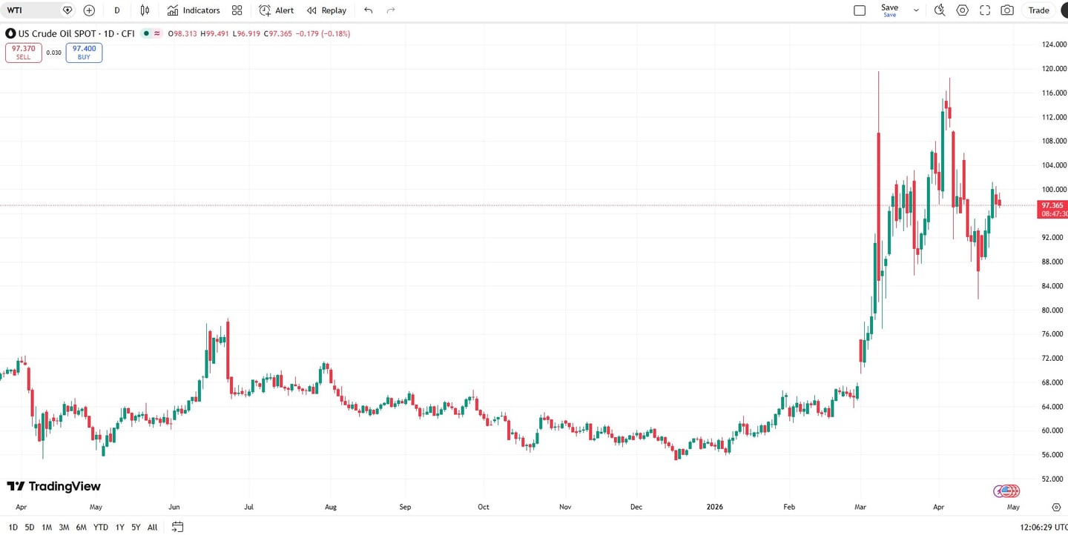Toggle the green market status dot
Image resolution: width=1068 pixels, height=535 pixels.
click(147, 33)
